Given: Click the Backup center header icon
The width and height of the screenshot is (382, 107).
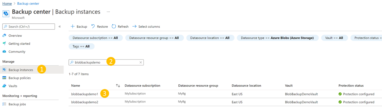Looking at the screenshot, I should (6, 13).
